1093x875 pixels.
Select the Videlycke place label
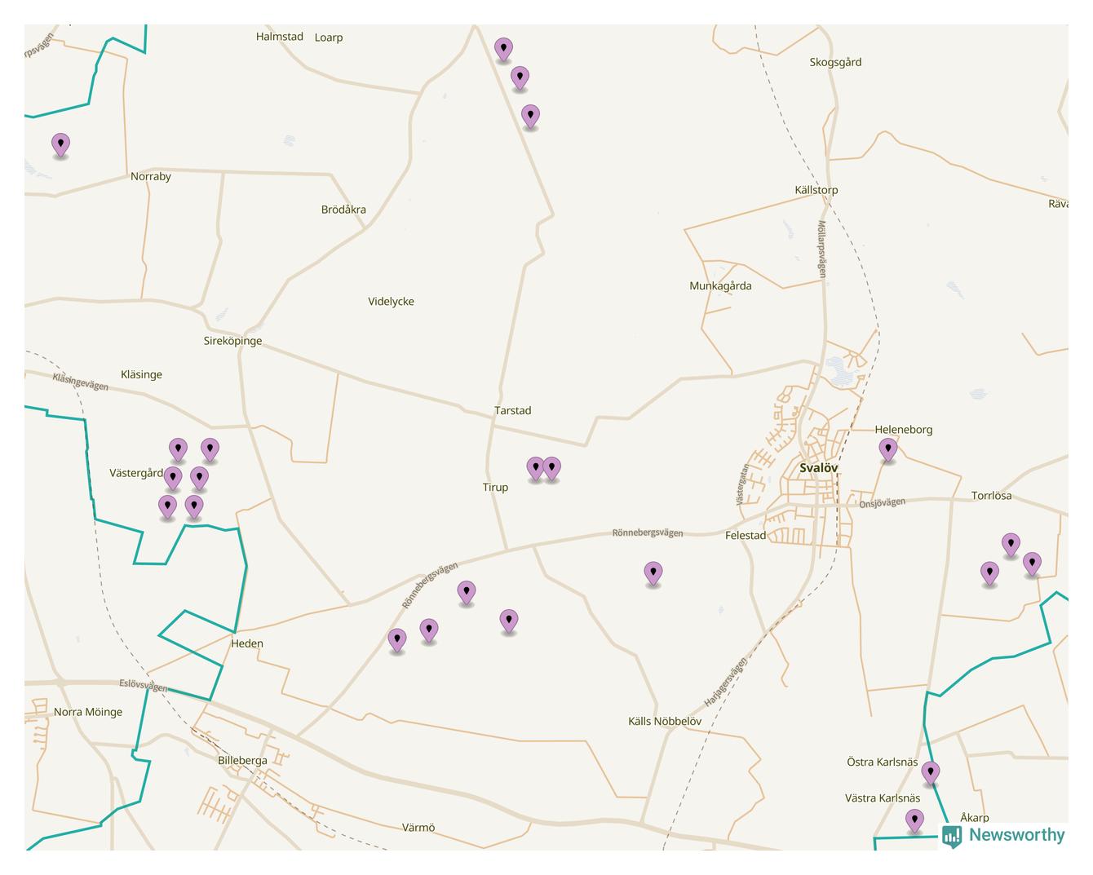click(x=391, y=302)
